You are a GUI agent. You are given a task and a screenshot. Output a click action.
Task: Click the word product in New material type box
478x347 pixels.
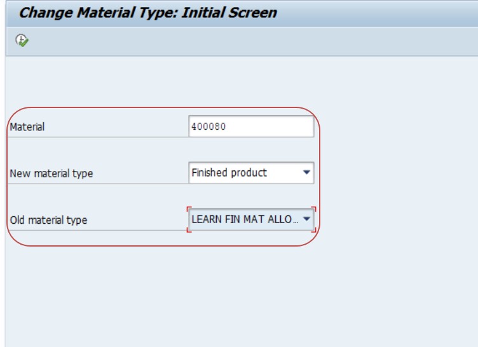(249, 173)
